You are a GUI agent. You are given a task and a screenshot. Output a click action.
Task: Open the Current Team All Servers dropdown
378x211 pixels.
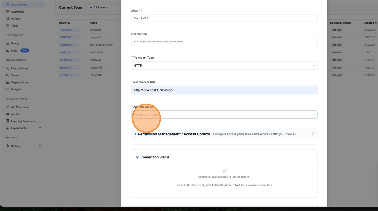click(x=105, y=7)
